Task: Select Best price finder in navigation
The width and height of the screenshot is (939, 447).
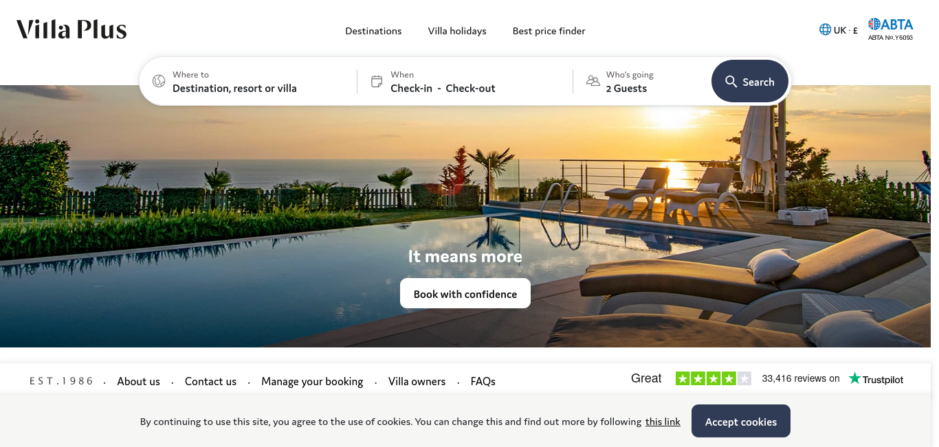Action: [x=549, y=31]
